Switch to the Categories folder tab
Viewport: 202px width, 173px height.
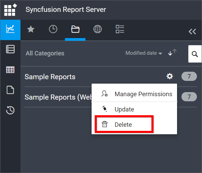pos(75,29)
